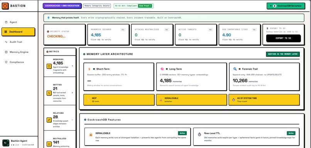Click the Row-Level TTL stopwatch icon

click(x=199, y=135)
